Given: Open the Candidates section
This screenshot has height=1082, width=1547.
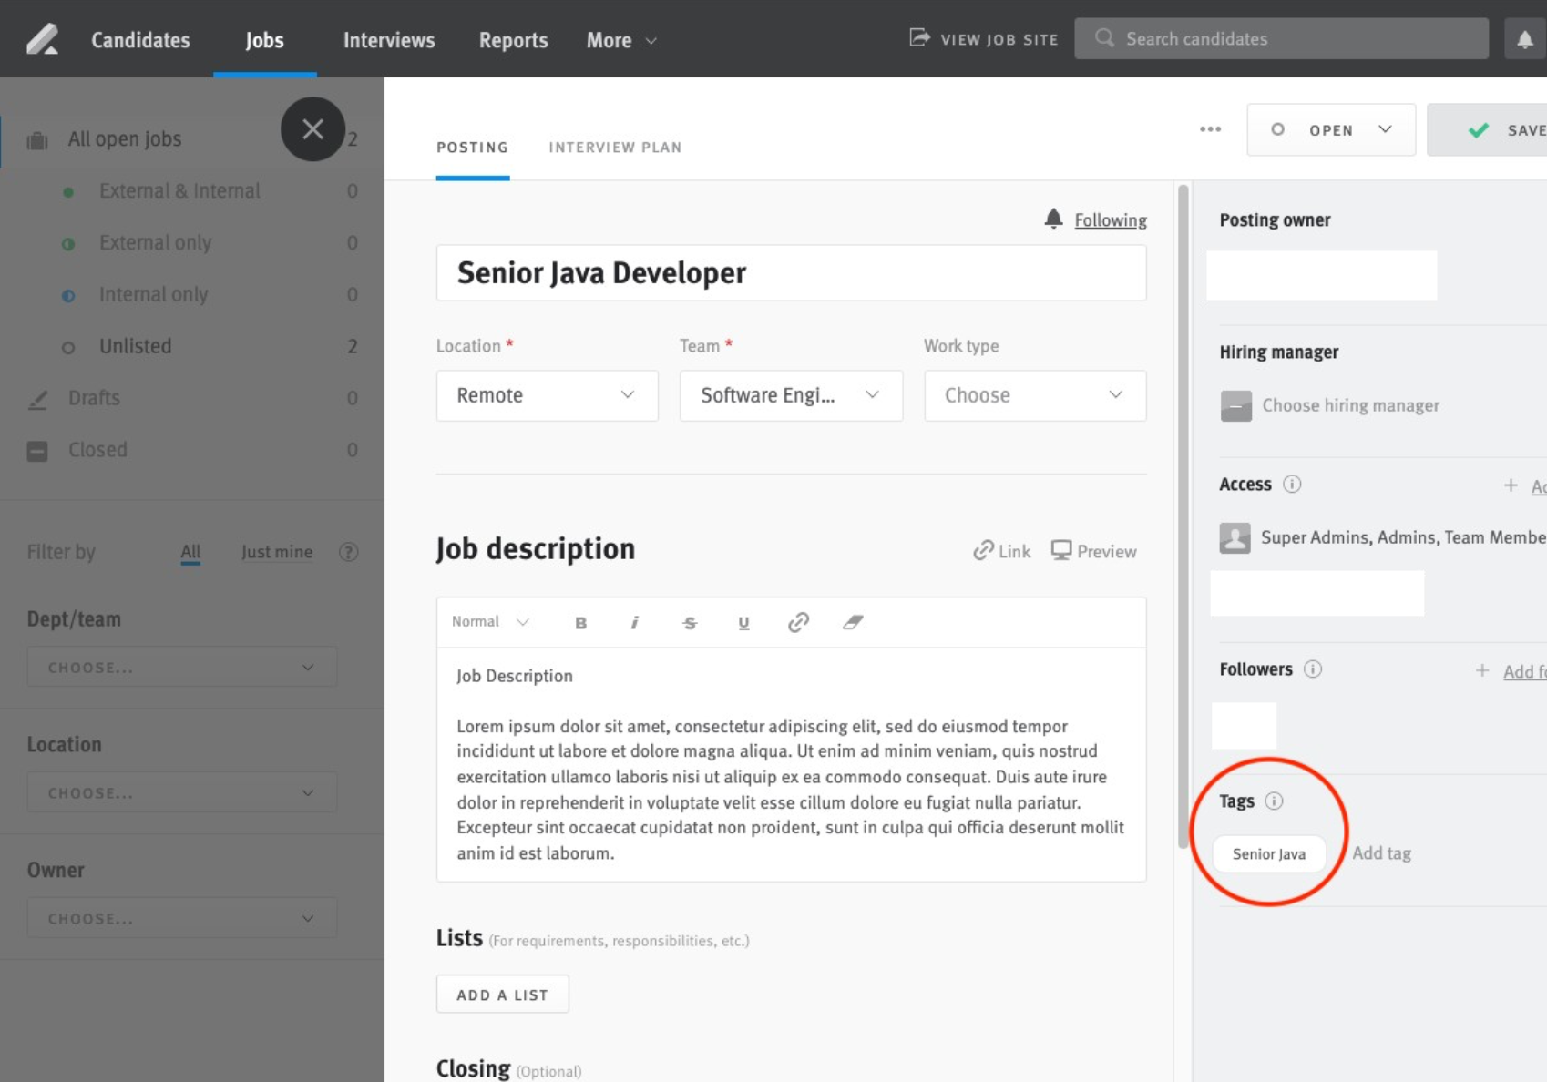Looking at the screenshot, I should [x=140, y=39].
